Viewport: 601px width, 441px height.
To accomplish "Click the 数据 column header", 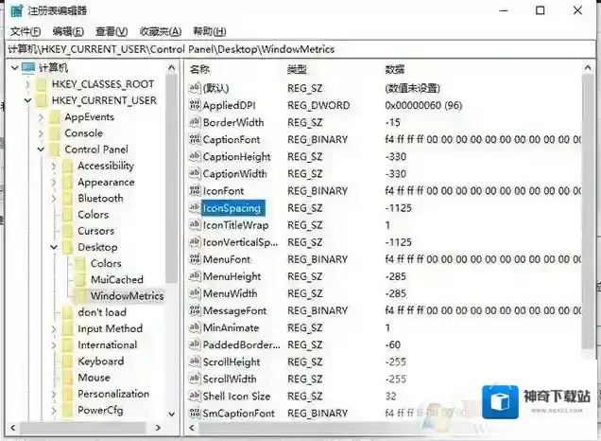I will 395,69.
